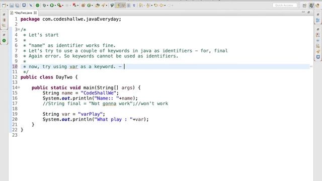The height and width of the screenshot is (181, 322).
Task: Collapse the comment fold at line 3
Action: point(19,29)
